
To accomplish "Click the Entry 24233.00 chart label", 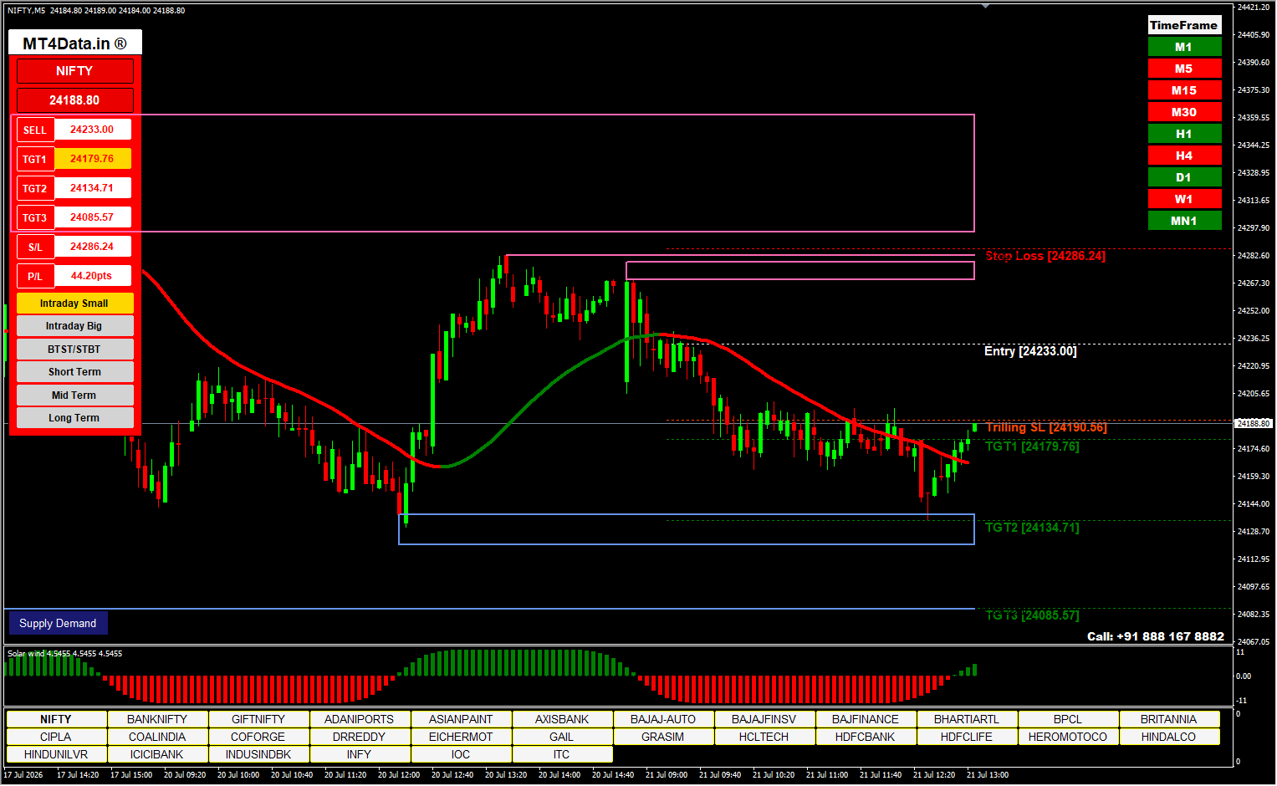I will tap(1030, 351).
